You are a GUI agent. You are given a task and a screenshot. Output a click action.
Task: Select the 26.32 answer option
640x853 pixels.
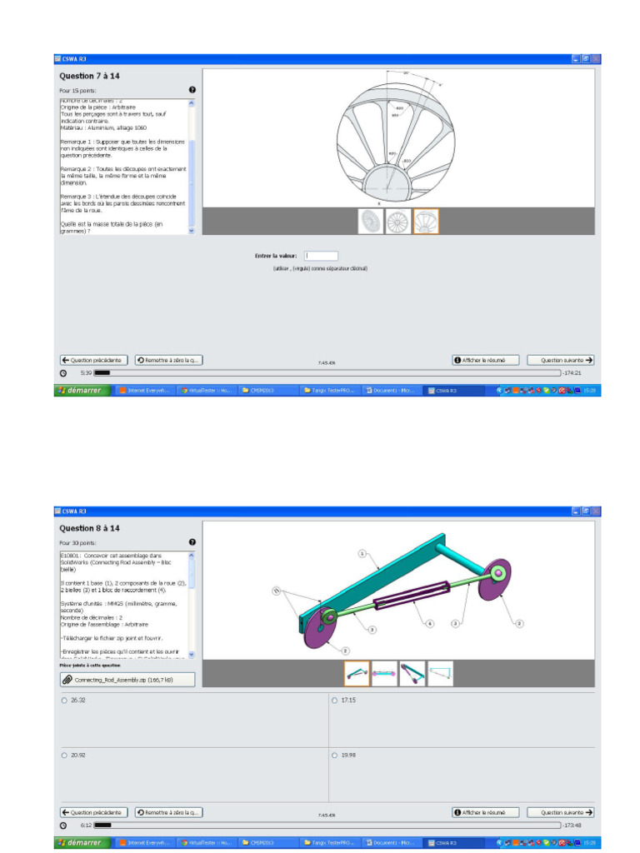click(x=64, y=701)
